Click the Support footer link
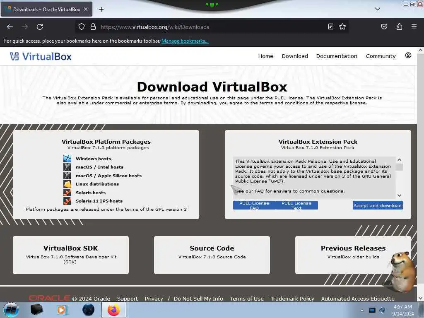424x318 pixels. pyautogui.click(x=128, y=299)
